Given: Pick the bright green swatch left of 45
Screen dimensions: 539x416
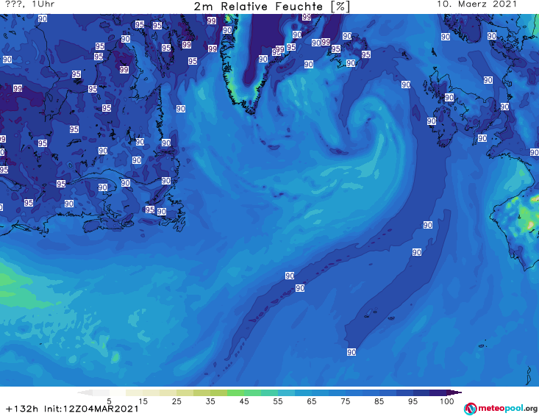Looking at the screenshot, I should [235, 392].
